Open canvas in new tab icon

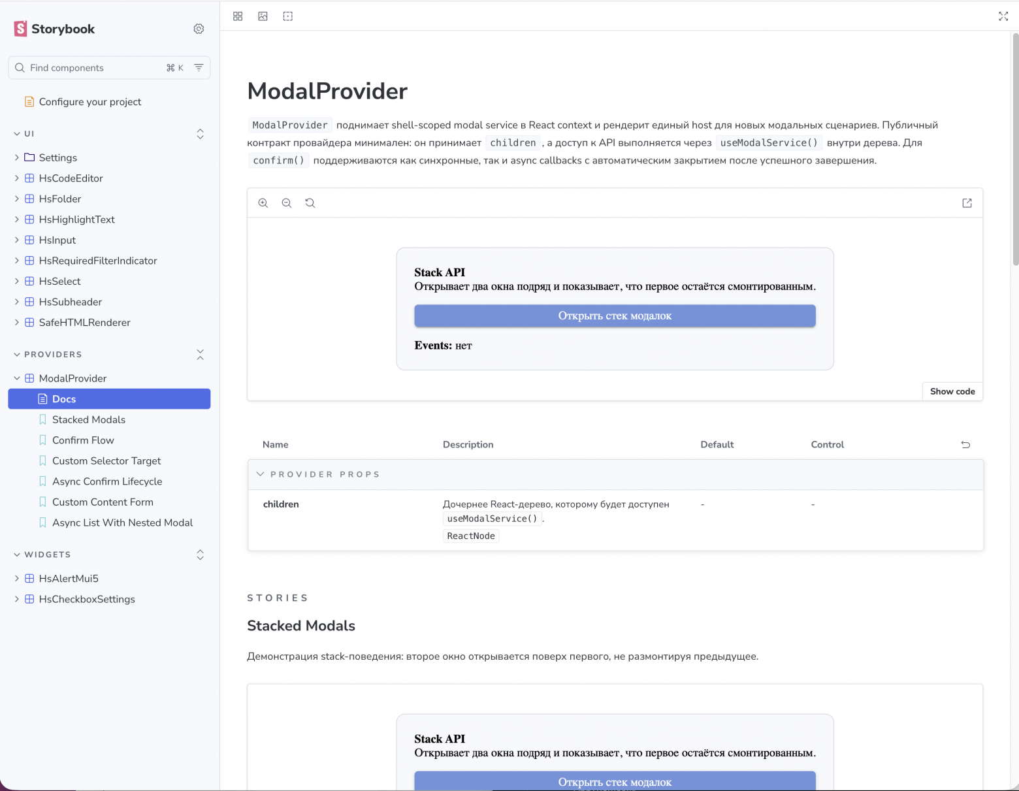[x=967, y=203]
